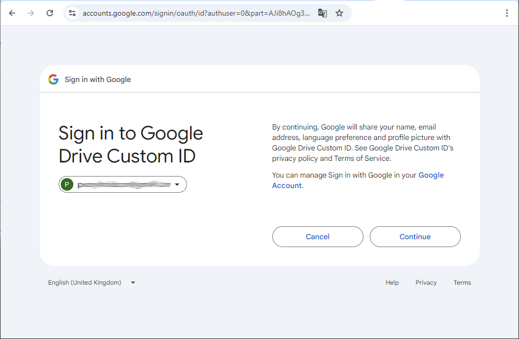Open the Google Account link

click(358, 180)
